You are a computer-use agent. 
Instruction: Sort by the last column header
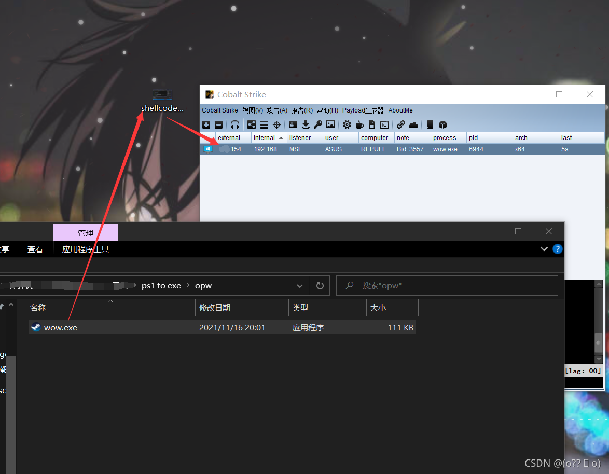click(582, 138)
